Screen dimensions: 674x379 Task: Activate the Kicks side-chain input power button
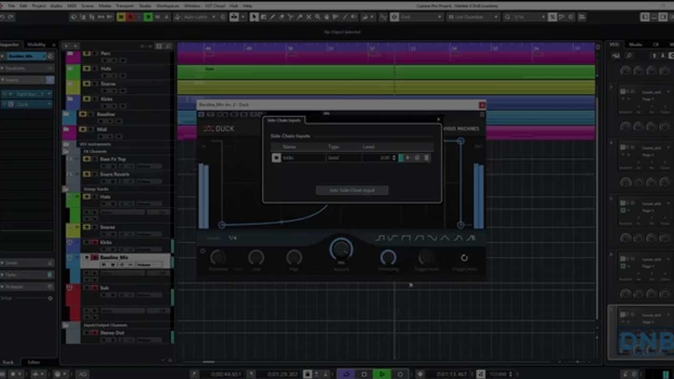[276, 158]
